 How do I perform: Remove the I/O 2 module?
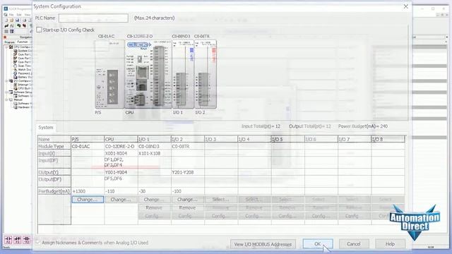187,207
